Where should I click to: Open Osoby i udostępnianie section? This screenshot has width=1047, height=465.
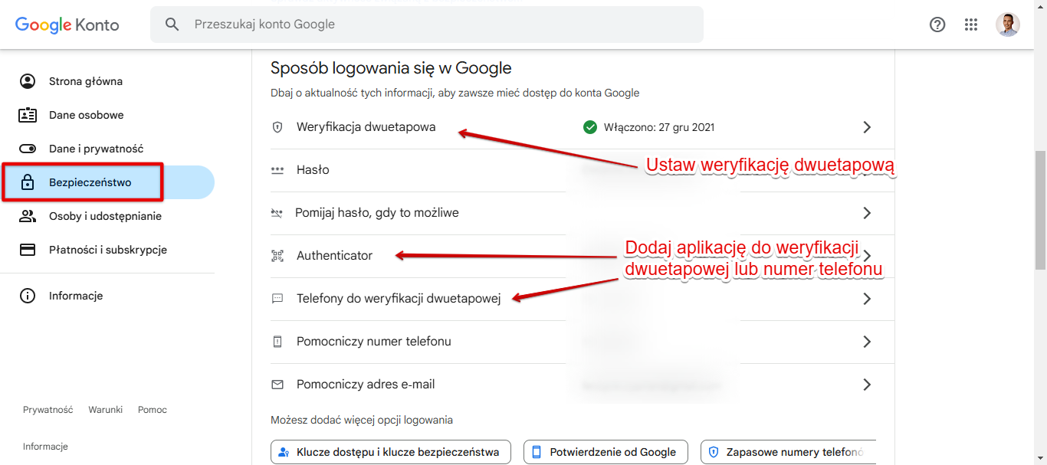(107, 216)
